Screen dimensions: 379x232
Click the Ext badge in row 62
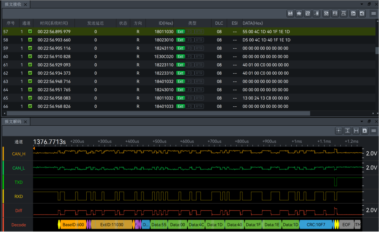click(180, 73)
